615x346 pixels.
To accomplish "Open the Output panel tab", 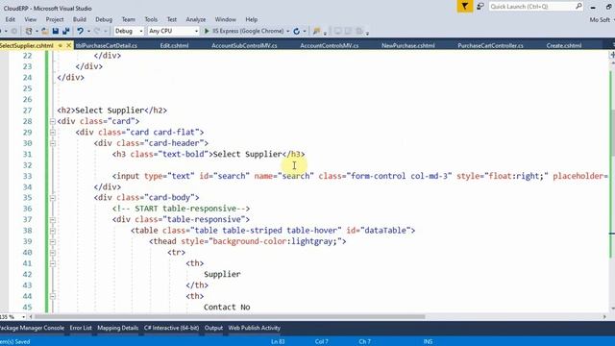I will click(x=213, y=328).
